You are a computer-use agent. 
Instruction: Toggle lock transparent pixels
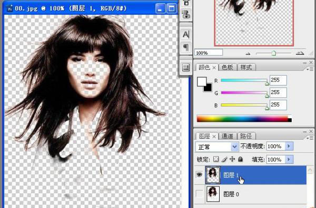[x=216, y=159]
